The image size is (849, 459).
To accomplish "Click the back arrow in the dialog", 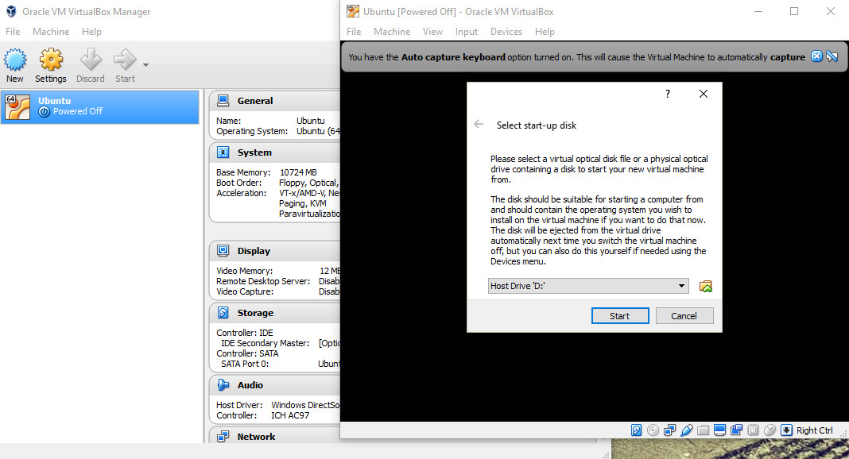I will point(479,125).
